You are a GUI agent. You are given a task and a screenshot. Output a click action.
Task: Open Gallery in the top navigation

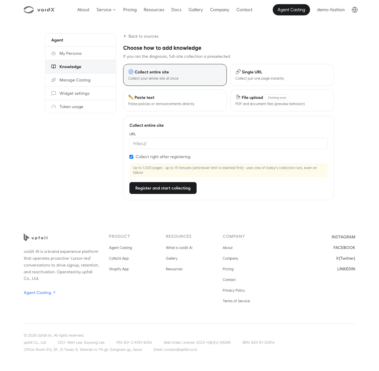pos(196,10)
